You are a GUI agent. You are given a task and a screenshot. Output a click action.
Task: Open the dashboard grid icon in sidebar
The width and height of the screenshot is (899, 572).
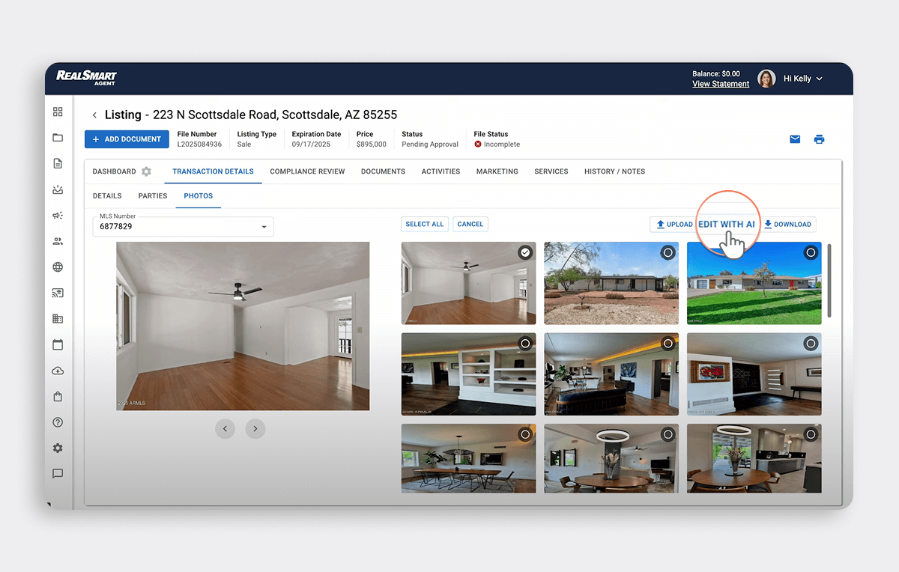pos(58,112)
